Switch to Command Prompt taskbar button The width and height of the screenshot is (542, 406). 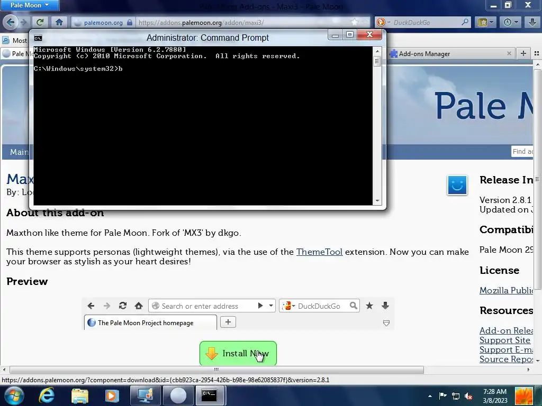click(x=211, y=395)
